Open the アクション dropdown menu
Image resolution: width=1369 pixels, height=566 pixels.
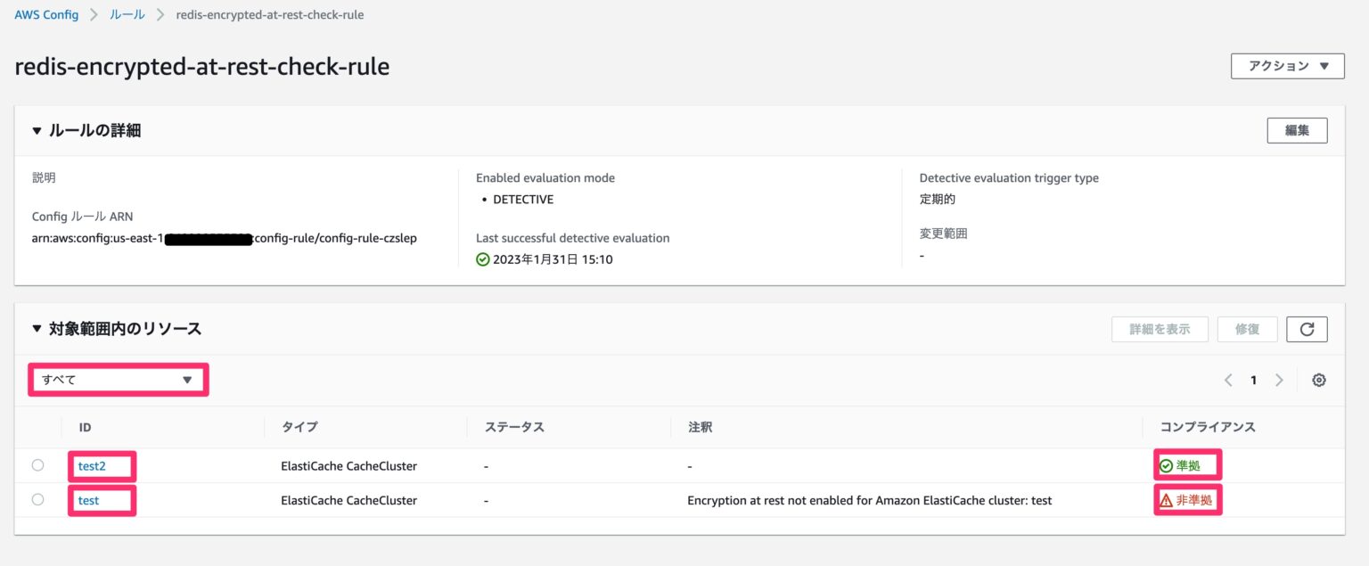(1286, 65)
